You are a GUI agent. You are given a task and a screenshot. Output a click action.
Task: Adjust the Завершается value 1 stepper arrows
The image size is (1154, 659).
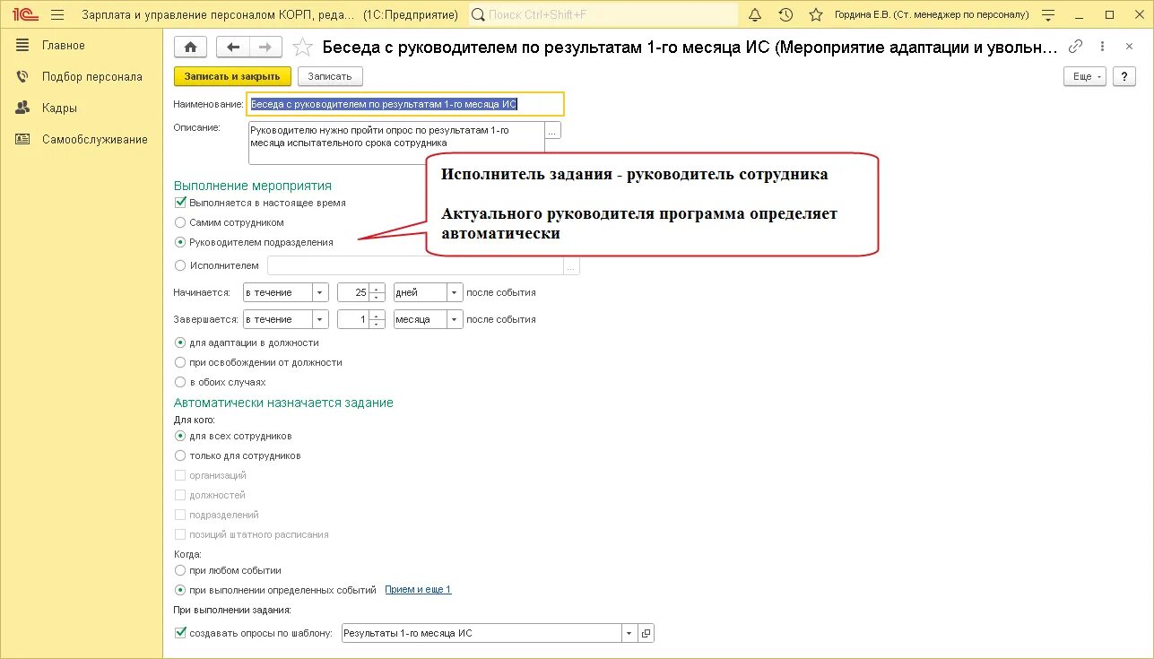pos(377,319)
